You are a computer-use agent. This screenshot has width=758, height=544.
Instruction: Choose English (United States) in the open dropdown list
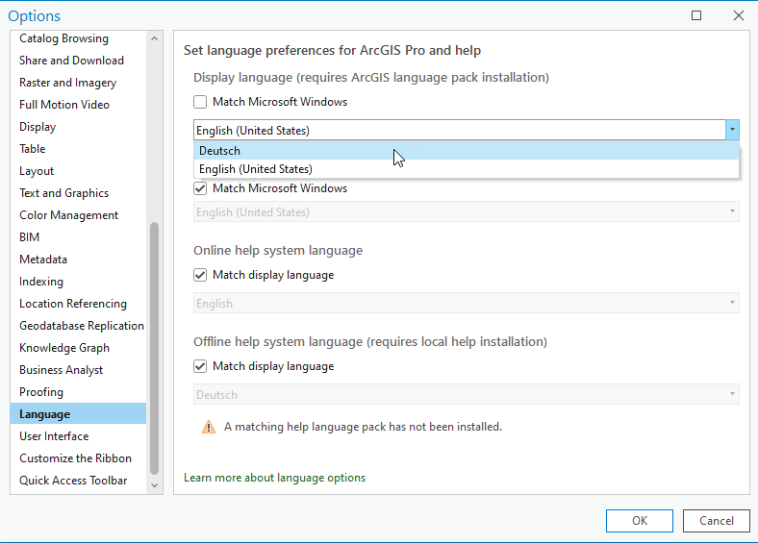coord(466,169)
